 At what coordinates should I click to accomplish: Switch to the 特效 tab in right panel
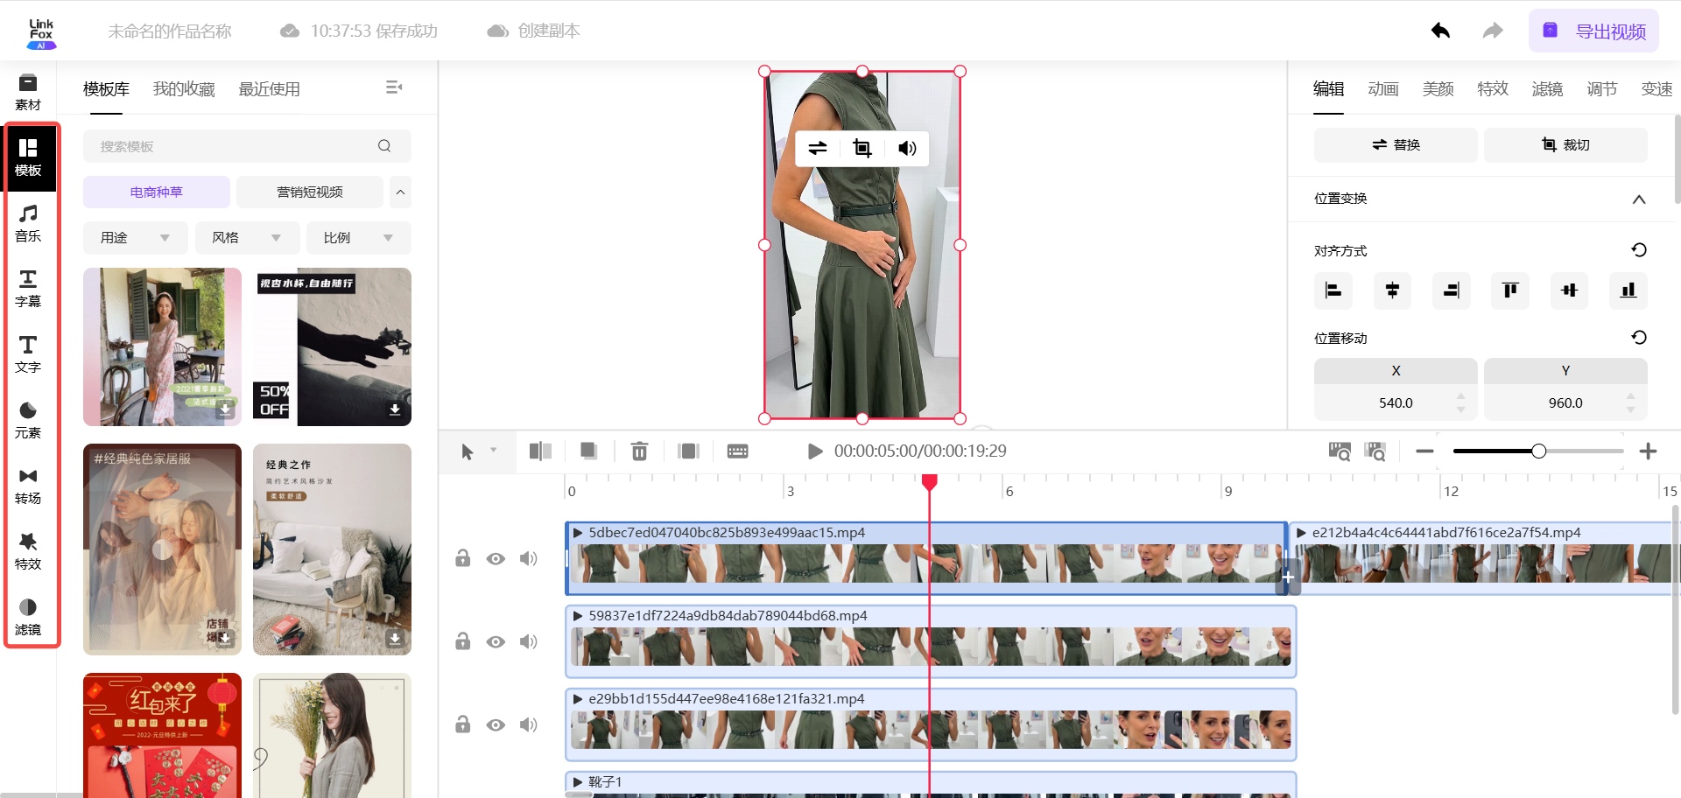pos(1493,89)
